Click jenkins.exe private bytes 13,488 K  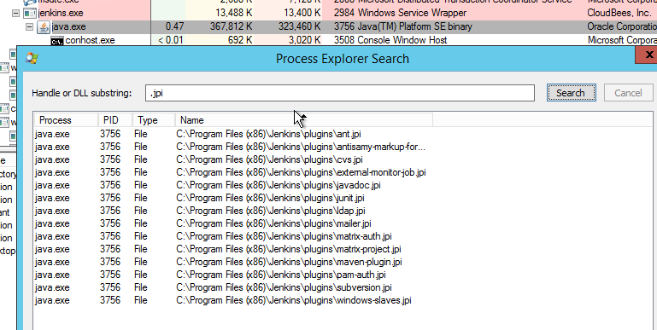pos(234,14)
